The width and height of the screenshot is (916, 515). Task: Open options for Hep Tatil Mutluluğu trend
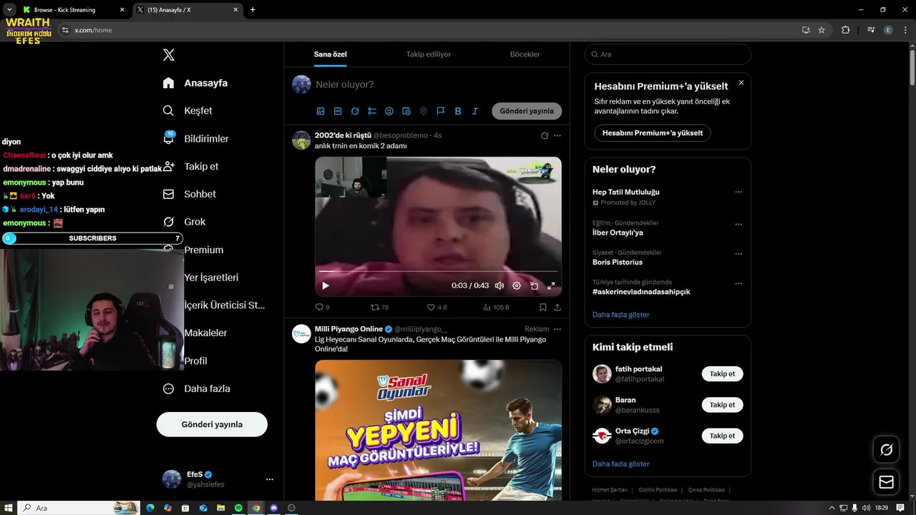(x=739, y=192)
